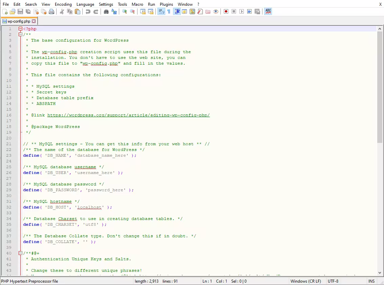Redo the last undone action

click(x=96, y=12)
